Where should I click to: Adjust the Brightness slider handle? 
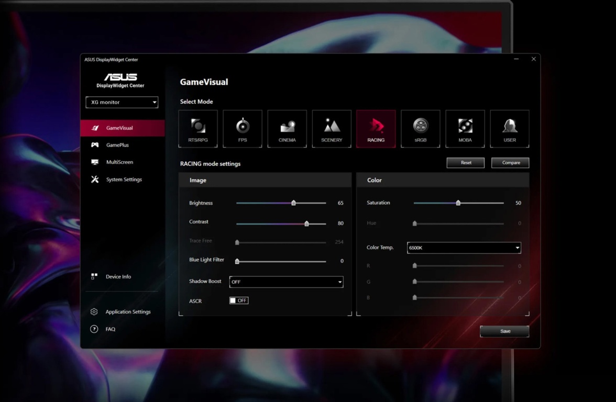pyautogui.click(x=293, y=203)
